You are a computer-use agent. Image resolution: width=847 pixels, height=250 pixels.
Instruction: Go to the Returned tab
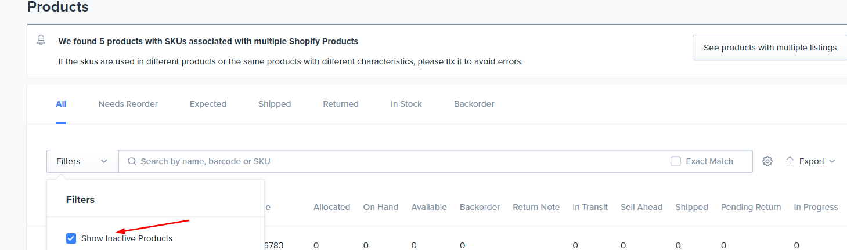341,104
